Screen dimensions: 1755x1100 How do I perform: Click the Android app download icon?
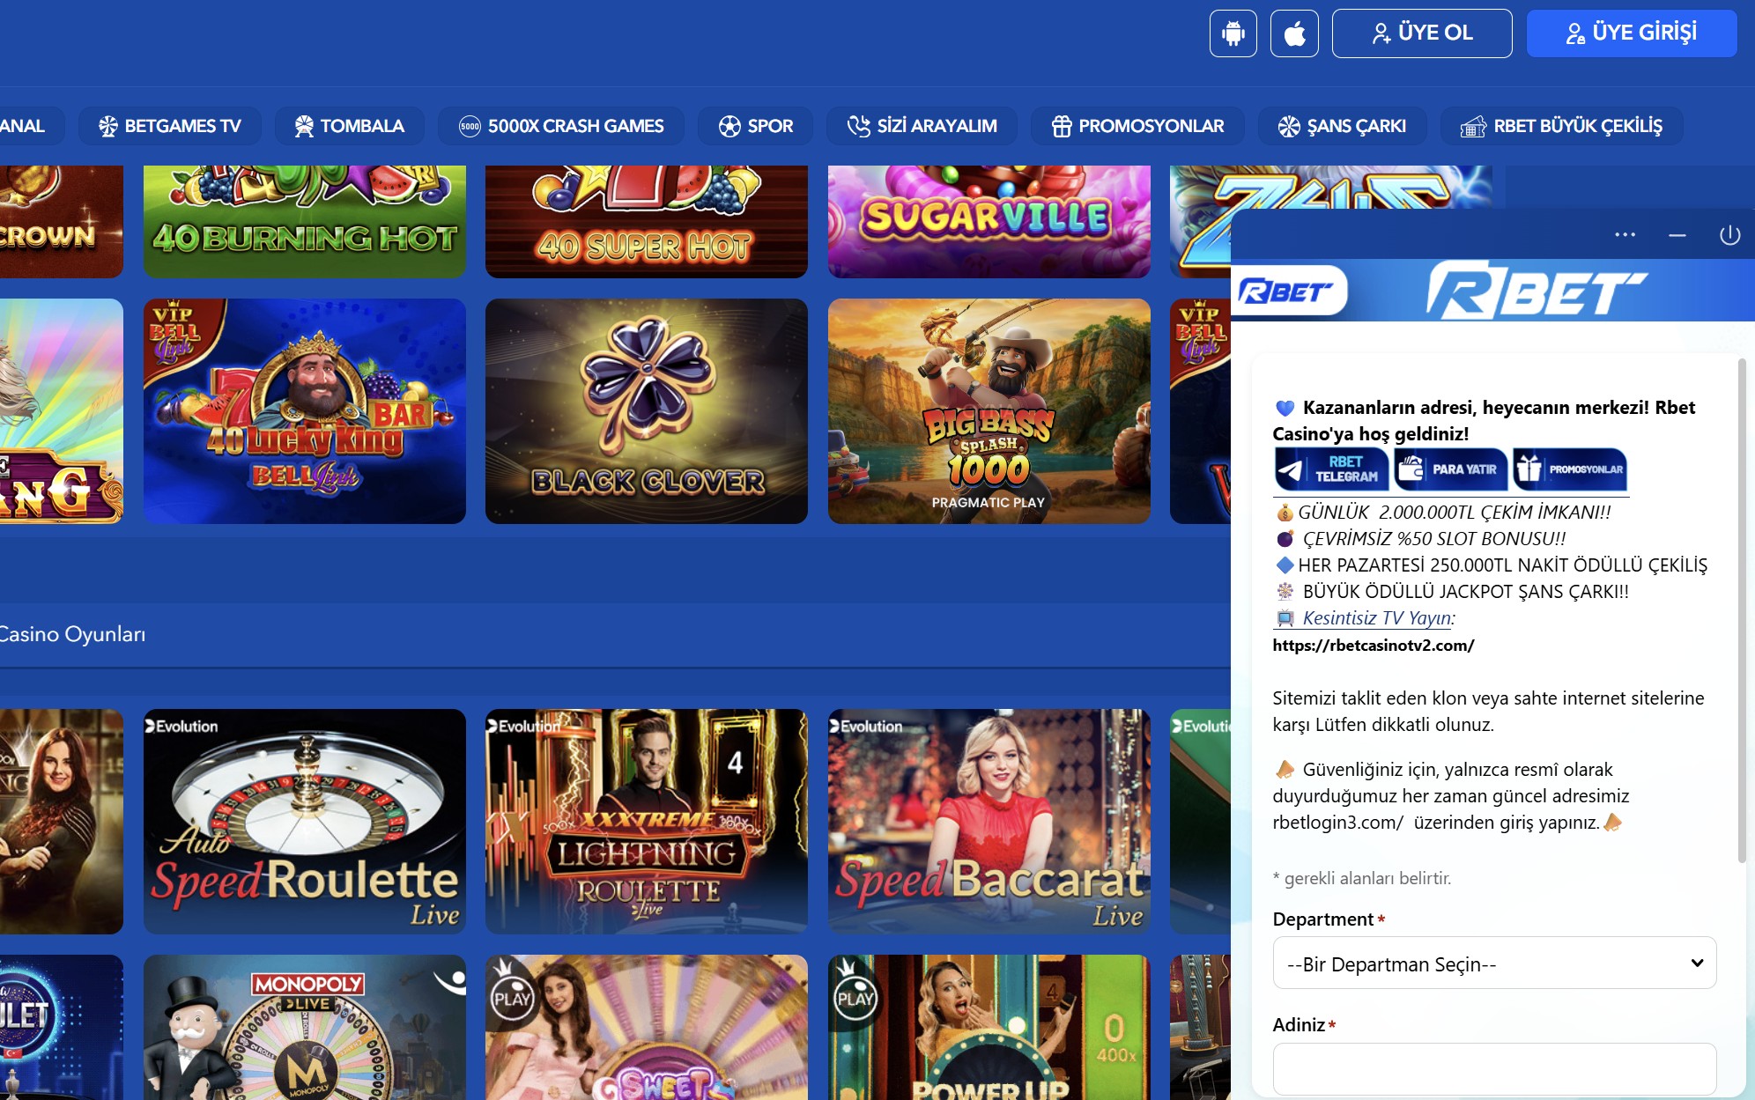point(1233,33)
